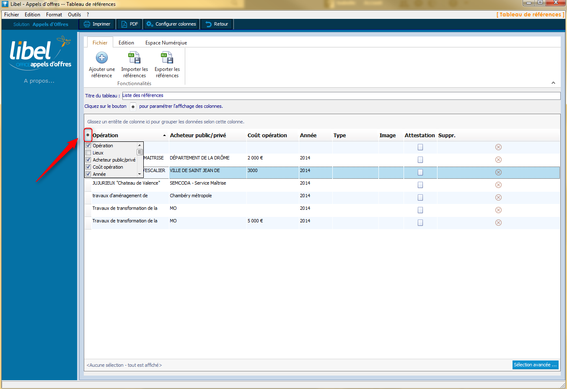This screenshot has width=567, height=389.
Task: Click the Imprimer printer button
Action: (97, 24)
